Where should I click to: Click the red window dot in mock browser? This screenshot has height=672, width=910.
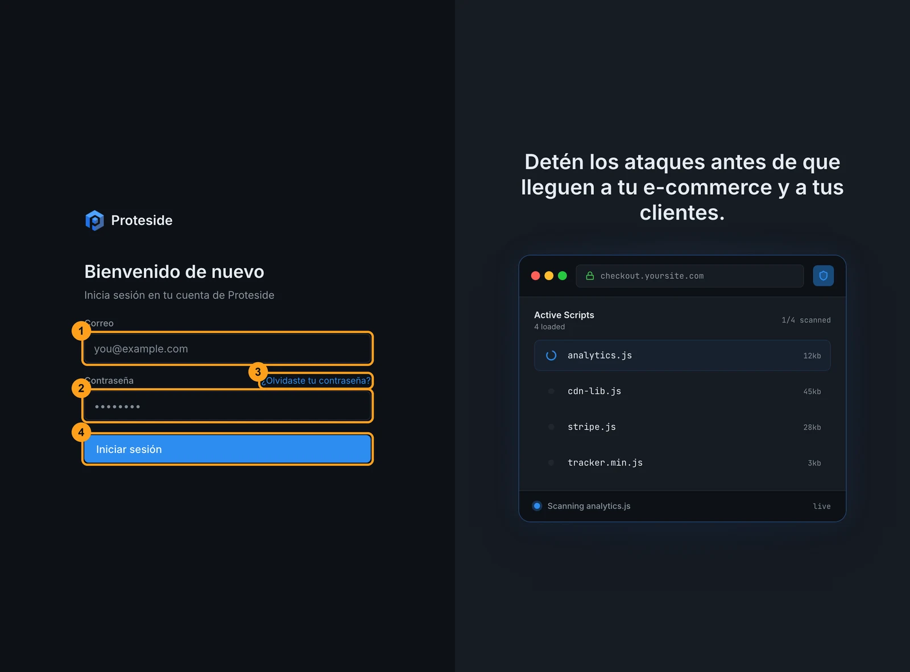535,276
